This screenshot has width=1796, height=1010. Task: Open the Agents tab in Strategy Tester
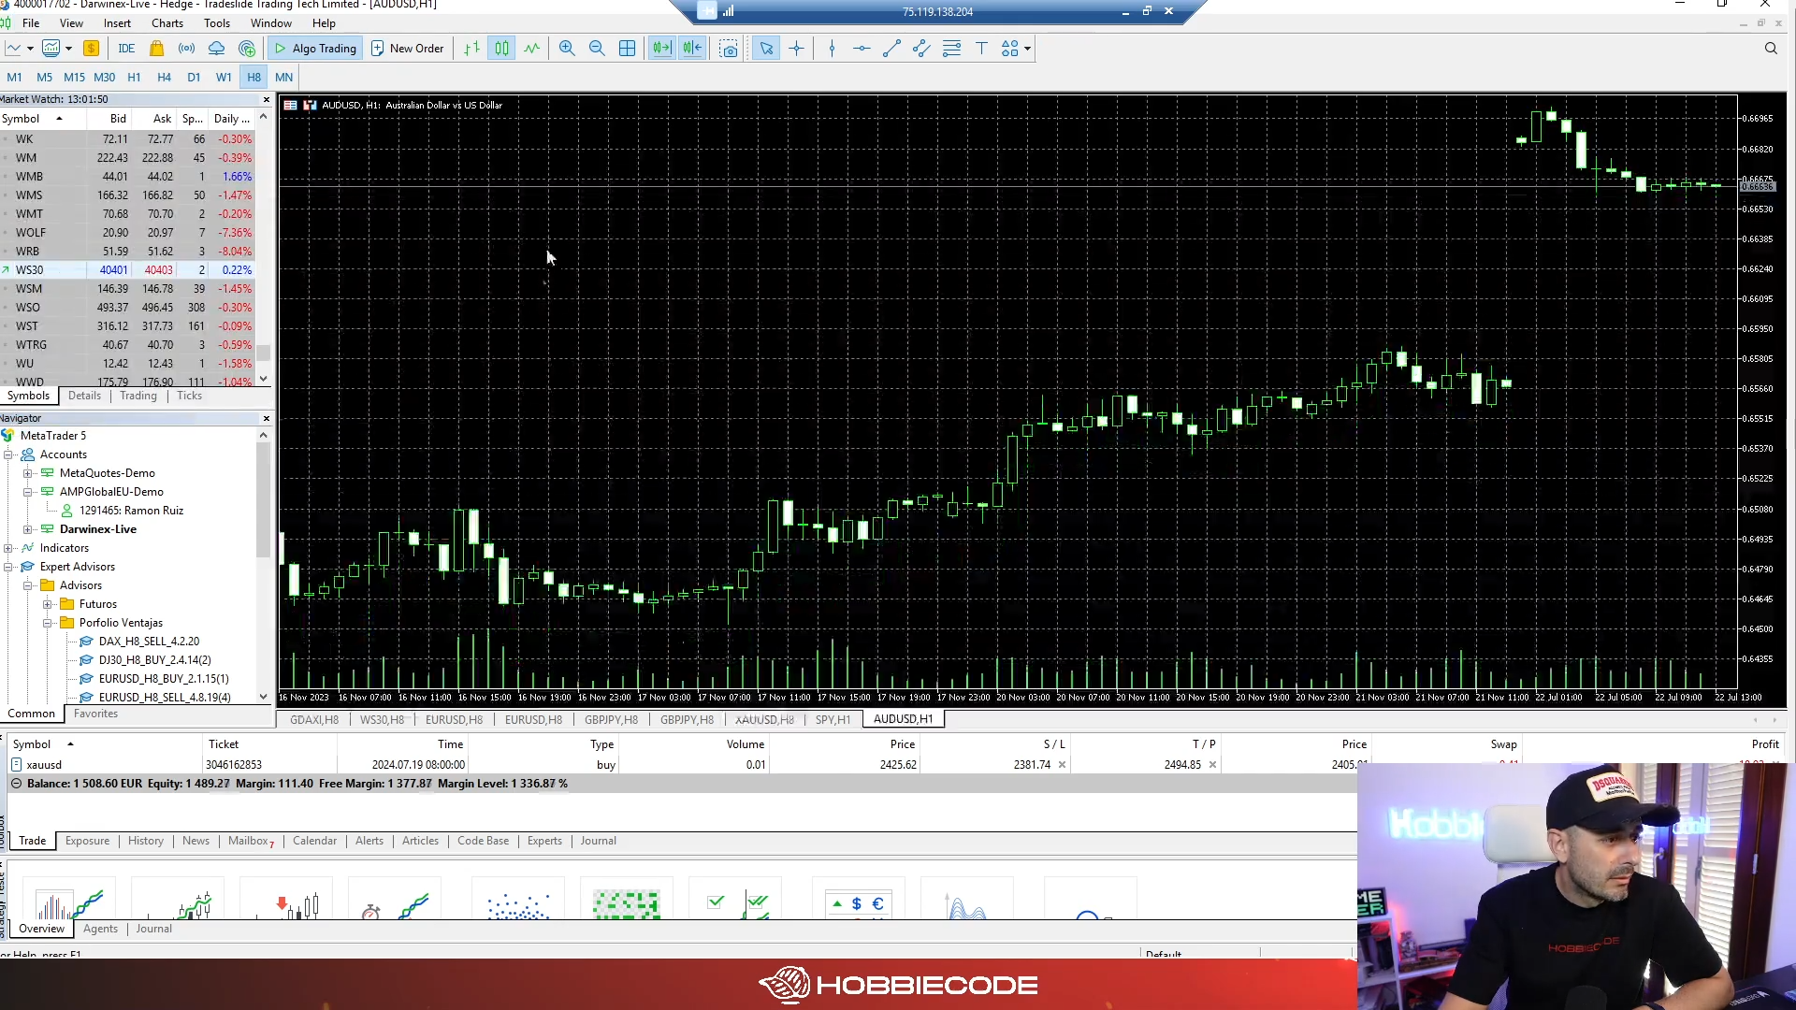click(100, 929)
